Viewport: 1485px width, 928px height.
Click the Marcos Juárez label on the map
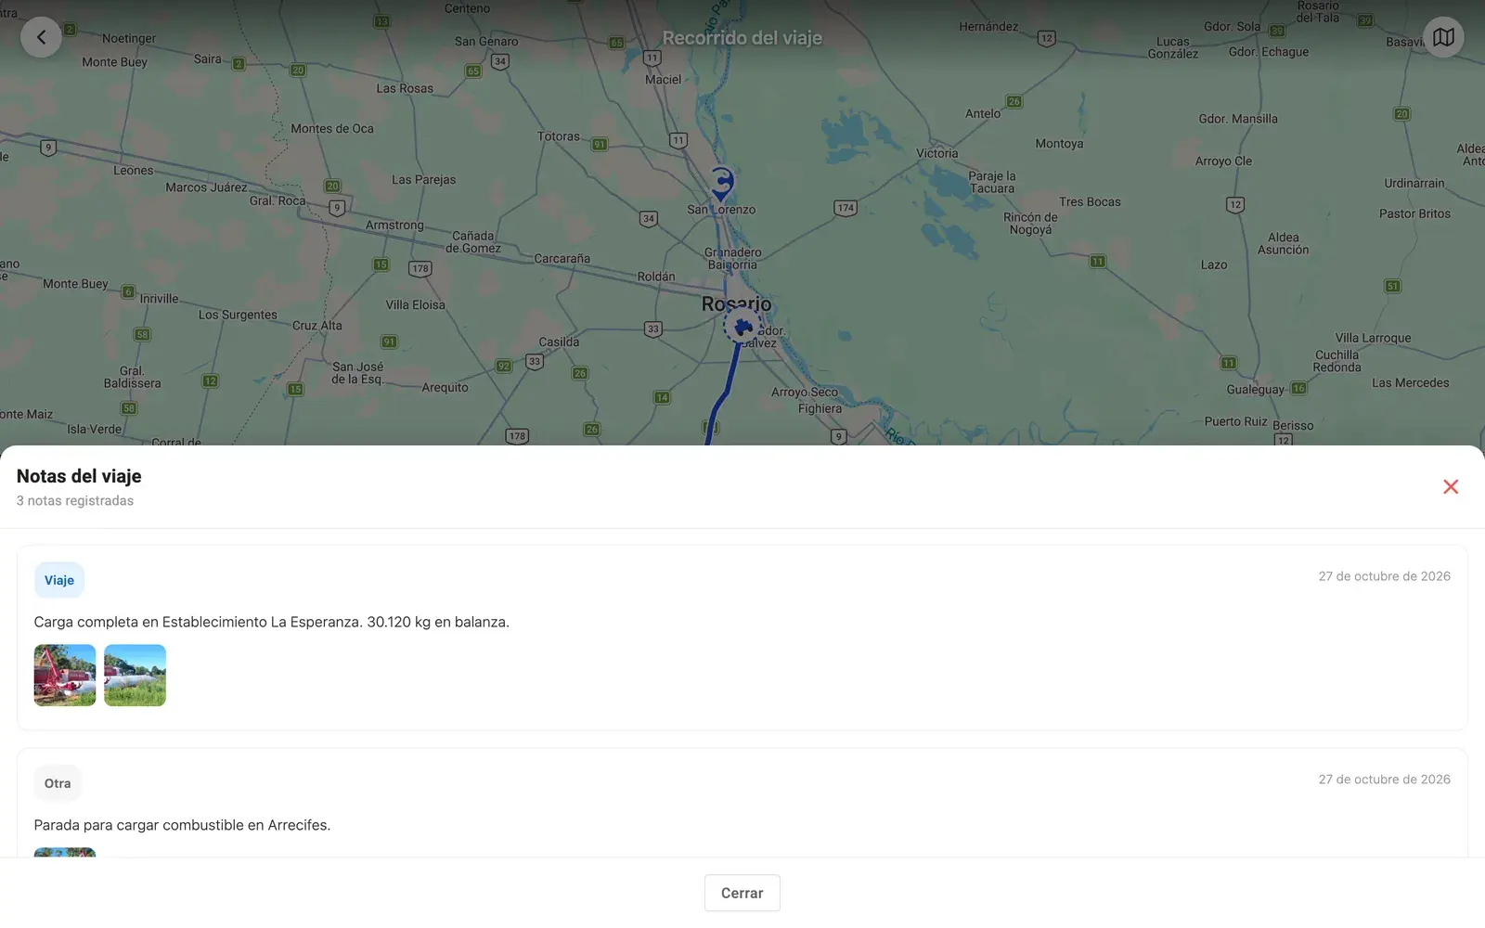coord(206,187)
